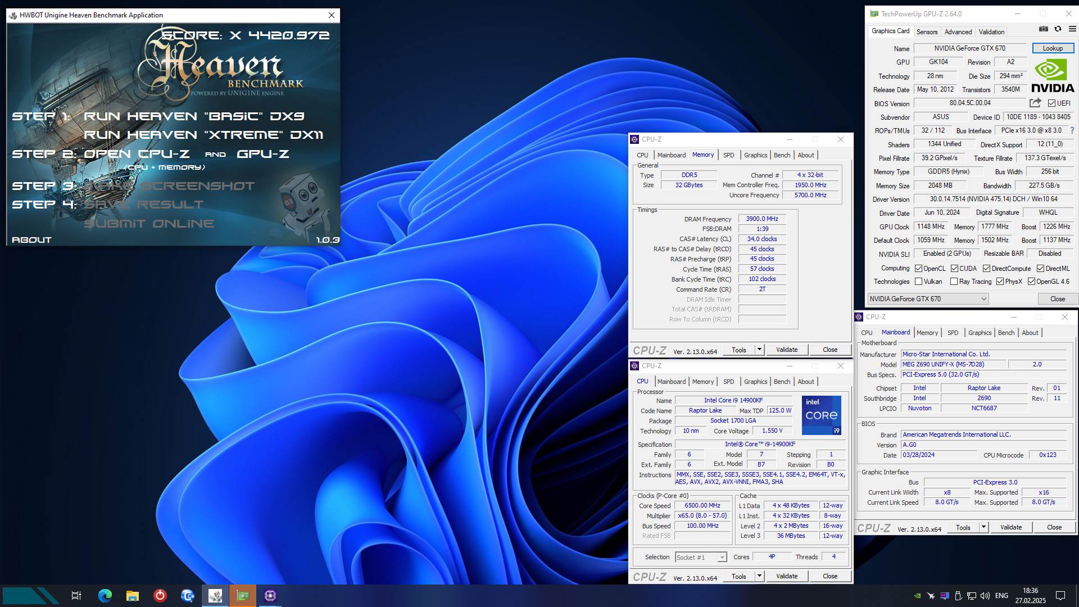Image resolution: width=1079 pixels, height=607 pixels.
Task: Switch to the Advanced tab in GPU-Z
Action: [958, 32]
